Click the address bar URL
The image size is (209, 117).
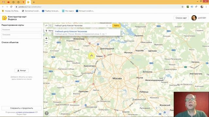coord(30,7)
